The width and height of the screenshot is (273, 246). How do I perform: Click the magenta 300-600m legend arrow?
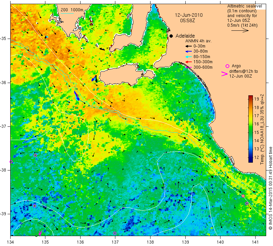tap(188, 67)
